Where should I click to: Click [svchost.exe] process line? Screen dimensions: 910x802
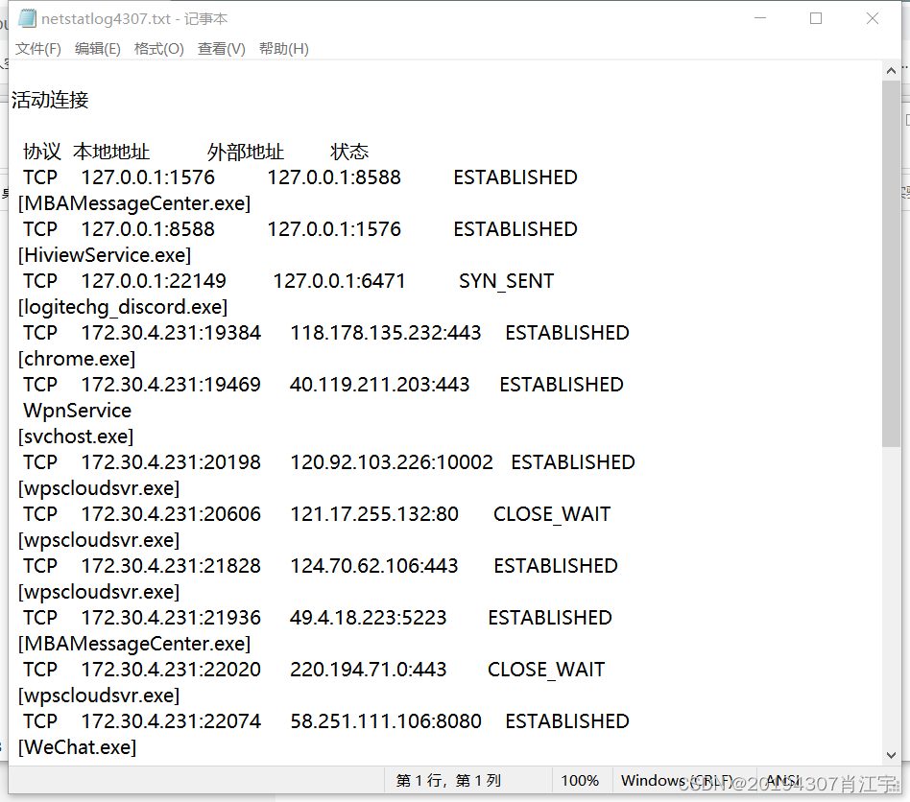(x=76, y=436)
